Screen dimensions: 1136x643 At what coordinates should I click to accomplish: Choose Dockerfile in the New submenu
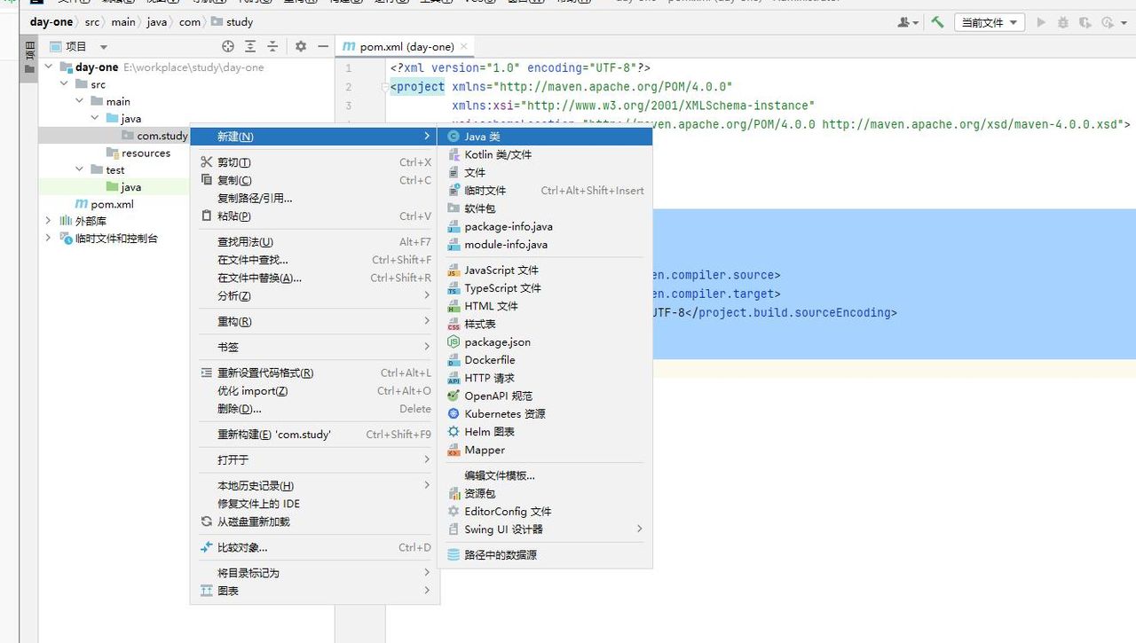489,360
